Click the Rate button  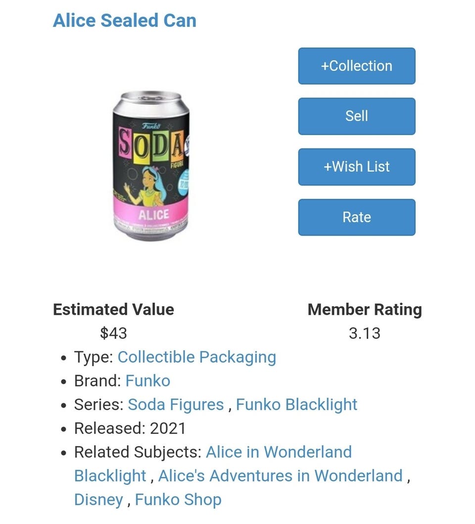click(356, 217)
